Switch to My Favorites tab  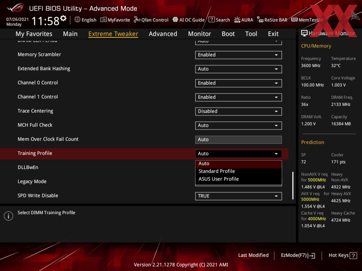[x=34, y=34]
